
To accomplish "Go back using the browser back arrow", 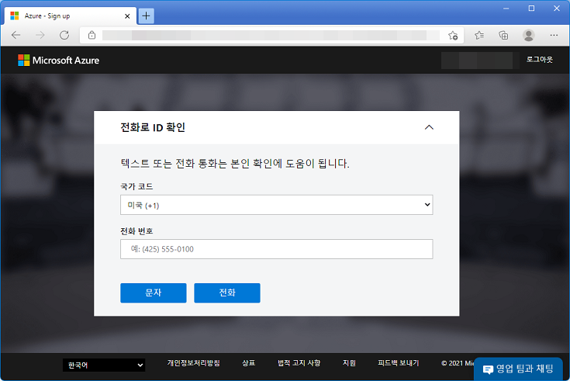I will [16, 35].
